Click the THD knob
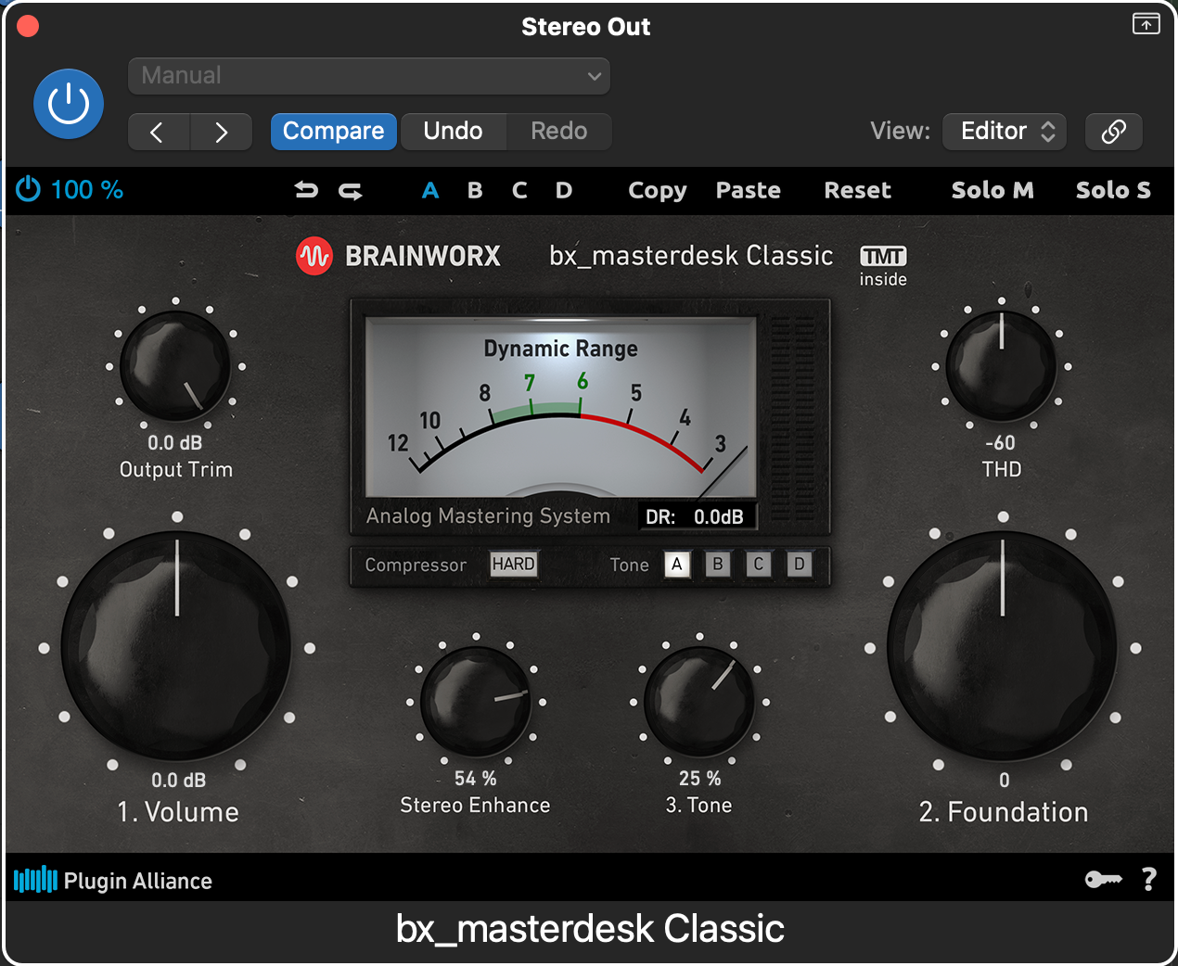The width and height of the screenshot is (1178, 966). pos(1001,366)
